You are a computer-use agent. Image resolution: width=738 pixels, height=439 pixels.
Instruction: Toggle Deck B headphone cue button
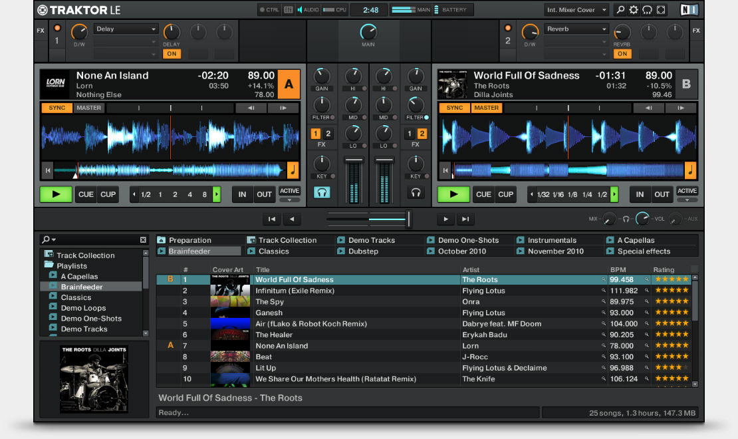(416, 192)
